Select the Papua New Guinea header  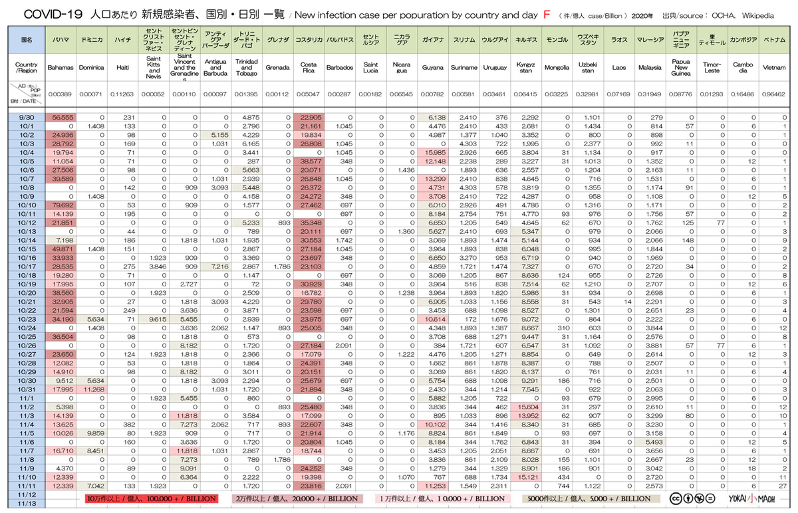[x=680, y=68]
